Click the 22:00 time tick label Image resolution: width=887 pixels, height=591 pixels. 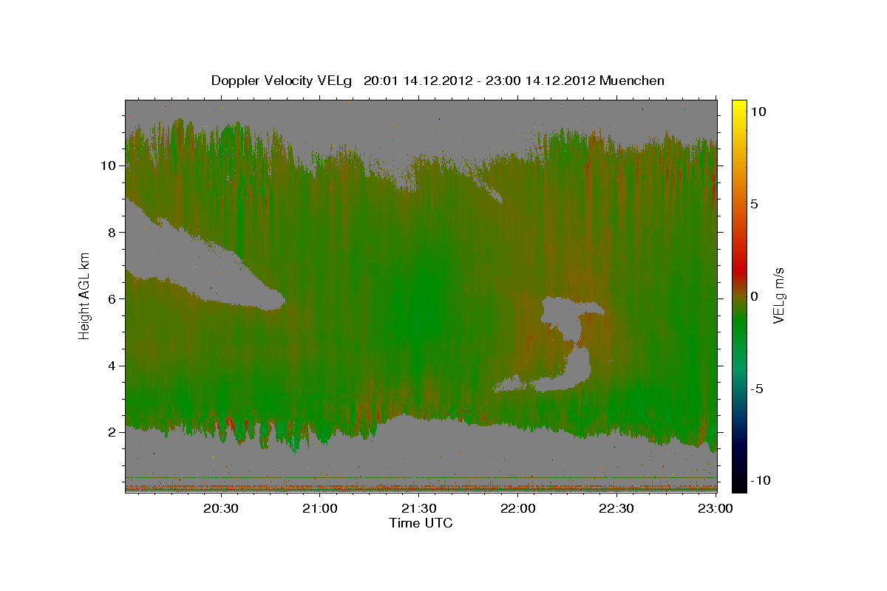[518, 508]
